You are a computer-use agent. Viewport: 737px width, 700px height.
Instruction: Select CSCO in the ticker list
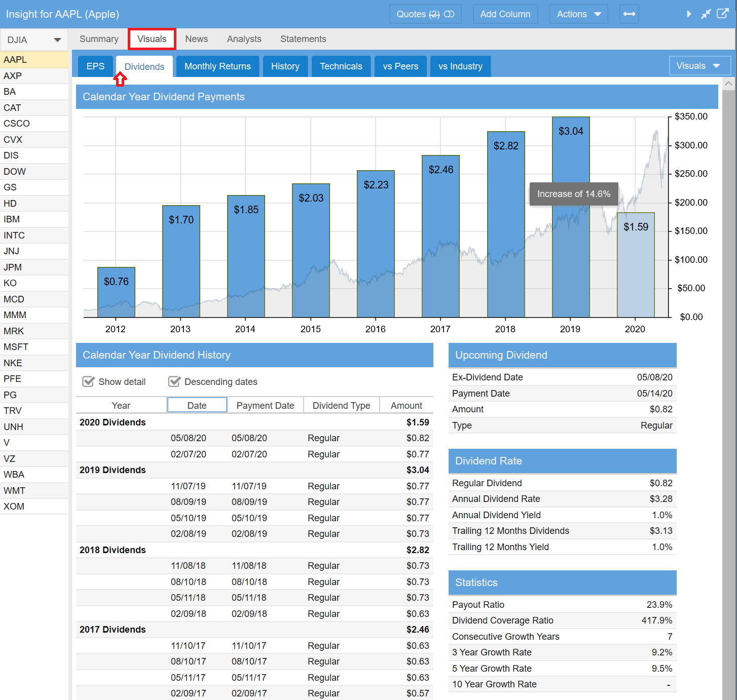[34, 124]
